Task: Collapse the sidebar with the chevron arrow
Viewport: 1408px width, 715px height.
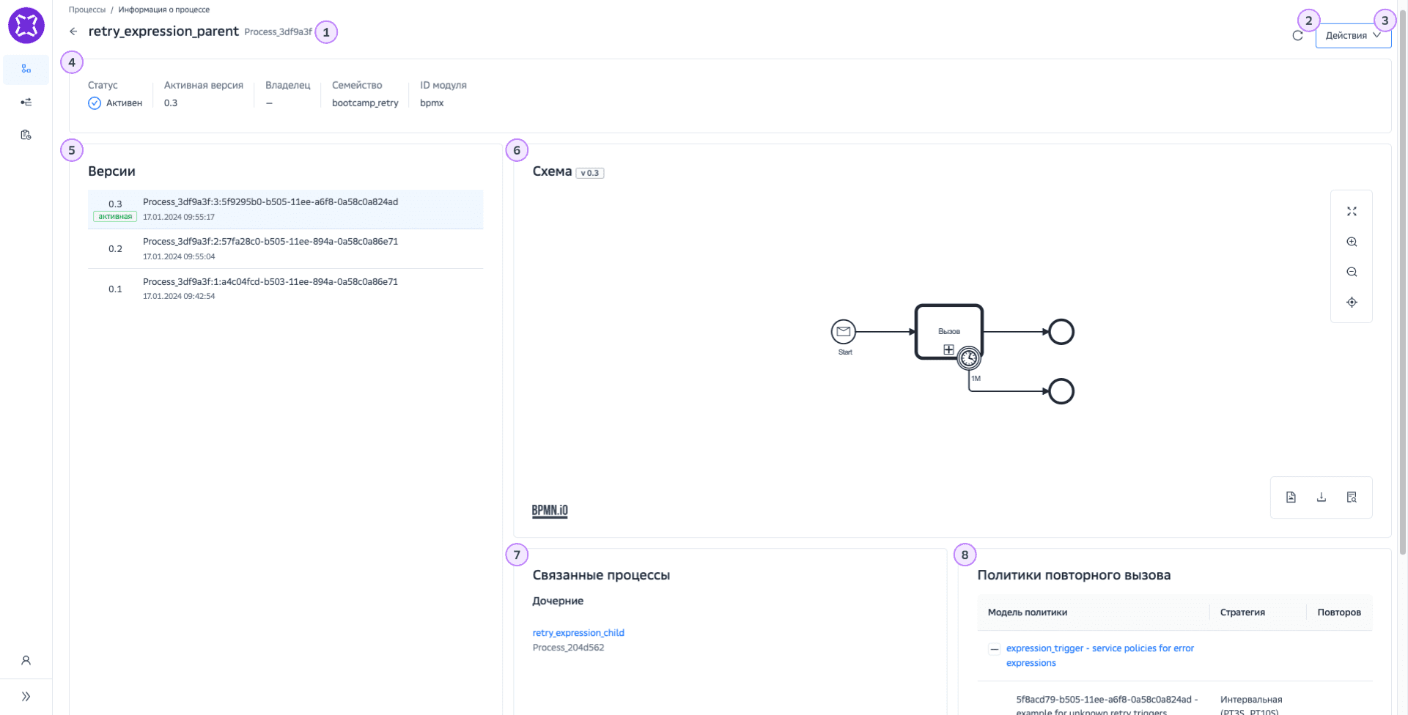Action: pos(26,694)
